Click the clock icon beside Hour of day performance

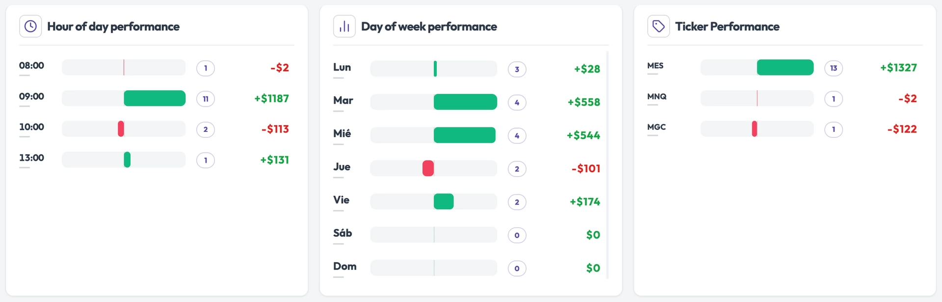coord(30,26)
